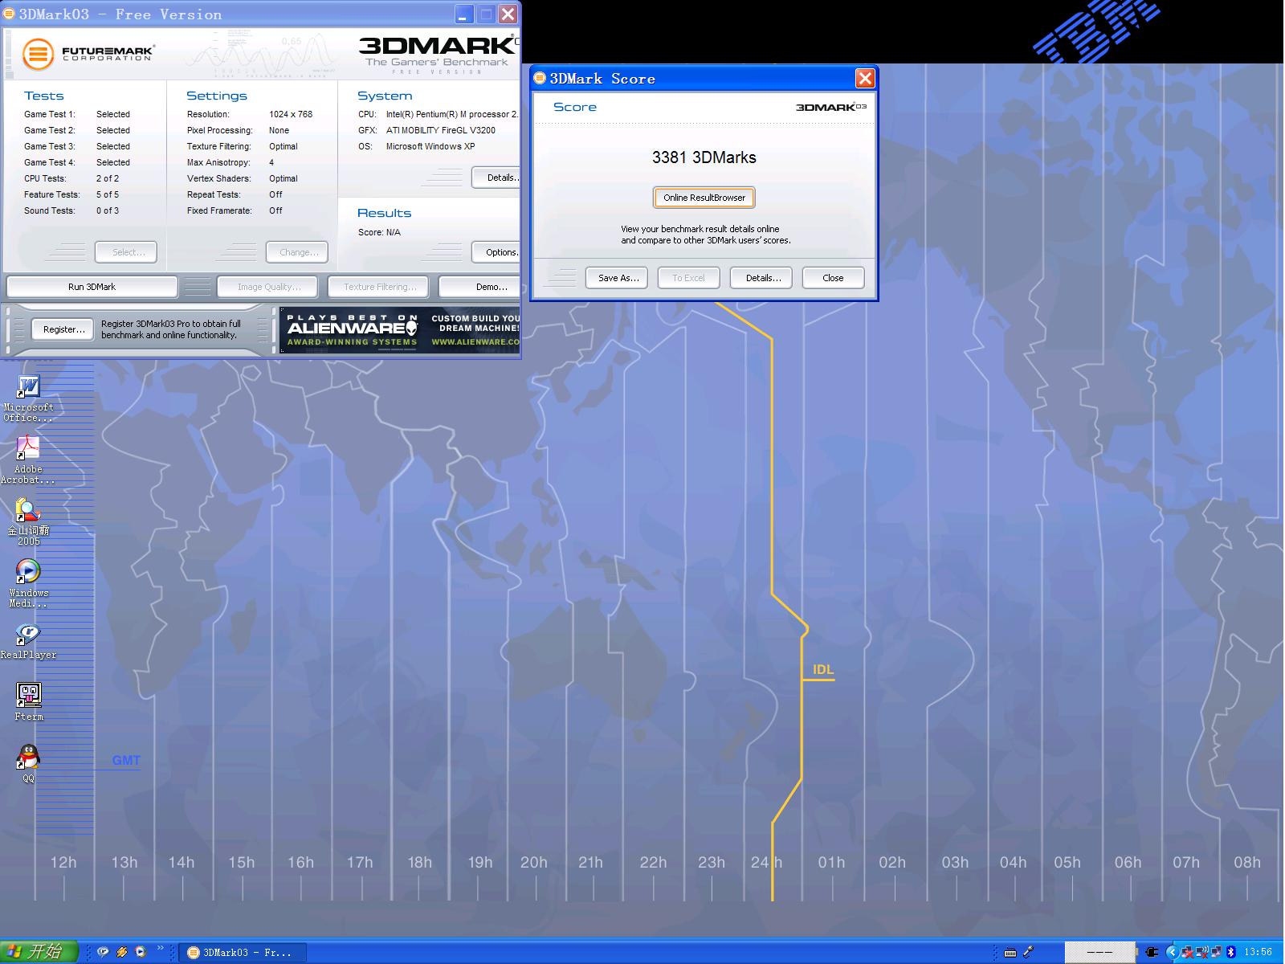Viewport: 1285px width, 964px height.
Task: Select the Windows Media Player desktop icon
Action: coord(28,572)
